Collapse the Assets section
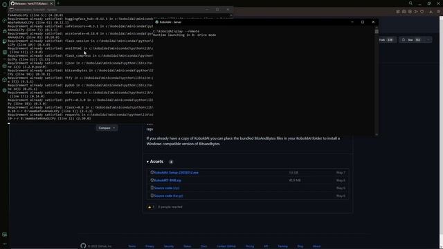 [x=155, y=161]
